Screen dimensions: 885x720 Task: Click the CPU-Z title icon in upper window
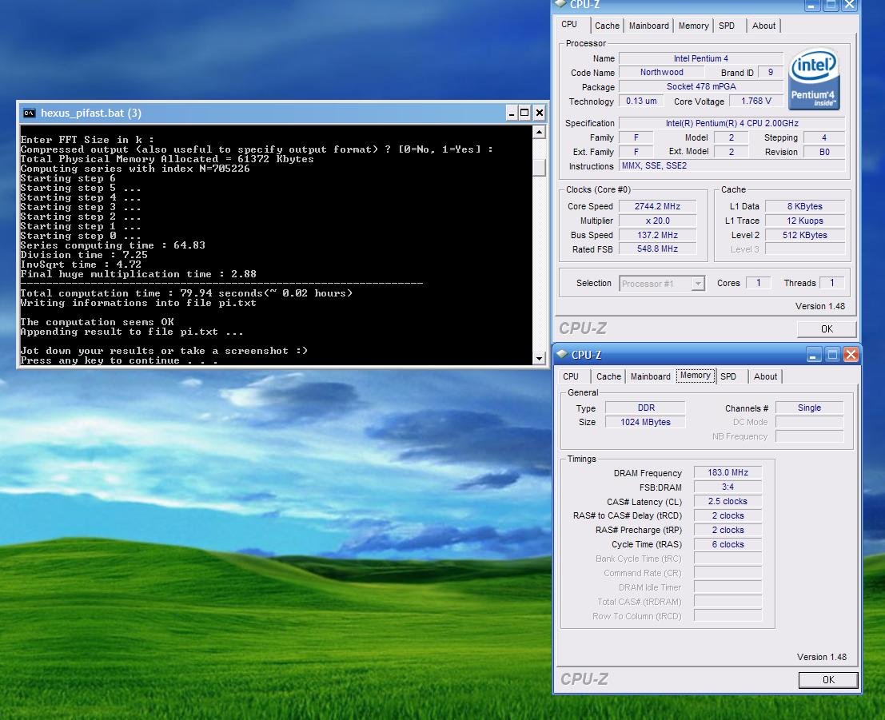coord(560,4)
